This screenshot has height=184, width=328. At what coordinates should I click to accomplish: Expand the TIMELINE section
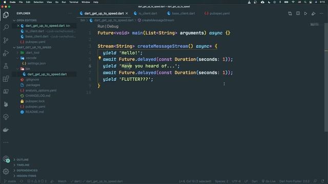(23, 165)
